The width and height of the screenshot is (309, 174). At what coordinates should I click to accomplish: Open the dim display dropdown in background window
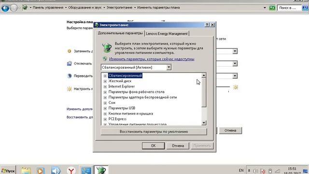[x=235, y=51]
